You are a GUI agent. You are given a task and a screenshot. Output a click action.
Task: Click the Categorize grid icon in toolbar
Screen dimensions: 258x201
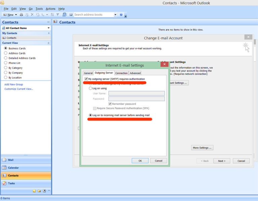coord(52,15)
